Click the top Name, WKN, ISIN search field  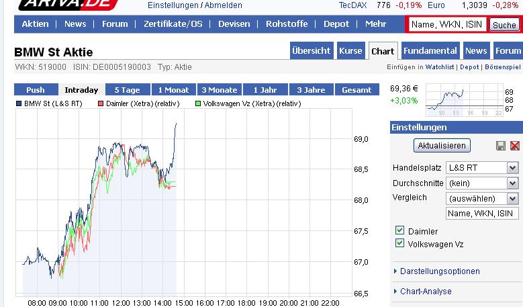[447, 24]
